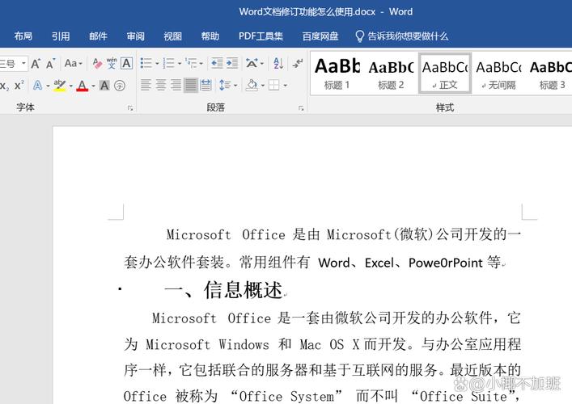Expand the multilevel list dropdown arrow
This screenshot has width=572, height=404.
(x=201, y=64)
